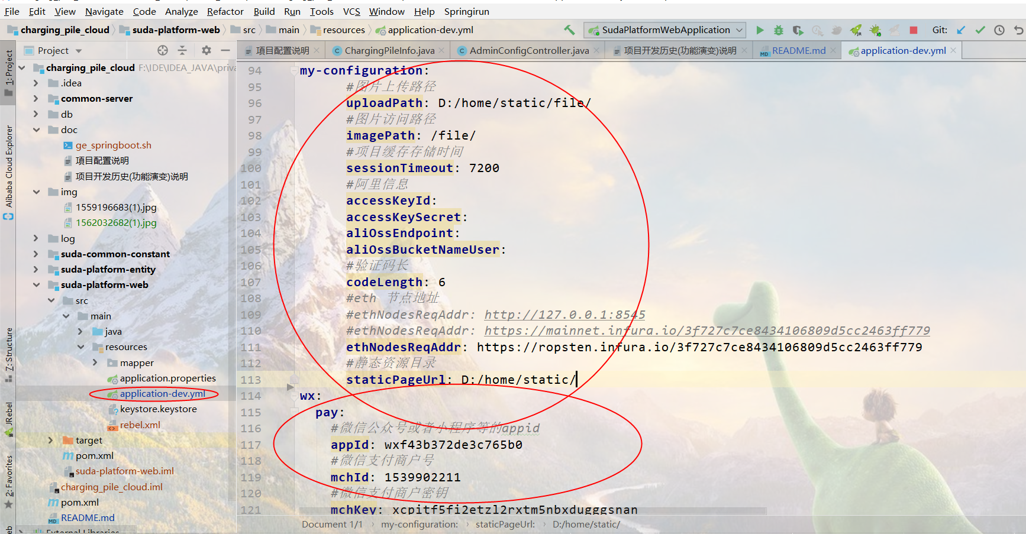This screenshot has height=534, width=1026.
Task: Open the File menu
Action: coord(12,11)
